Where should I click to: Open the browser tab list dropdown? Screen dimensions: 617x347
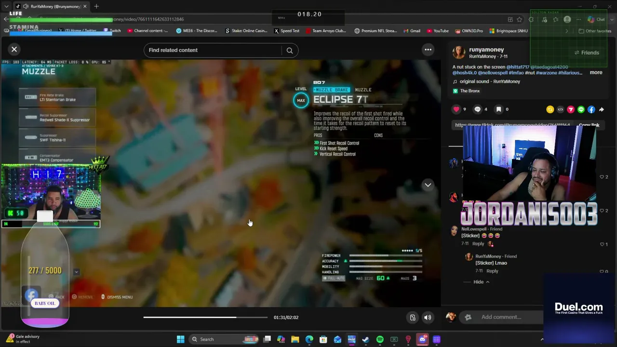(x=6, y=6)
